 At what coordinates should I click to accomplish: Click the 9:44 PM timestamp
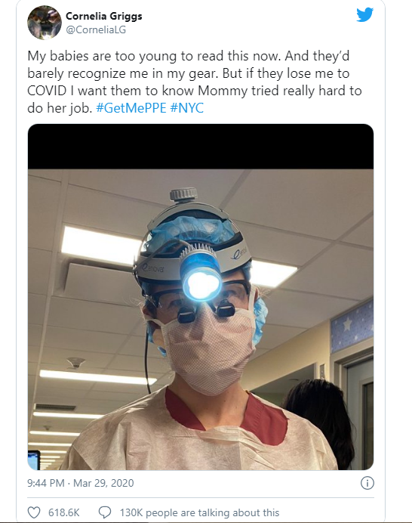(45, 483)
